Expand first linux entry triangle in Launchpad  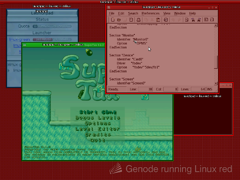point(8,64)
